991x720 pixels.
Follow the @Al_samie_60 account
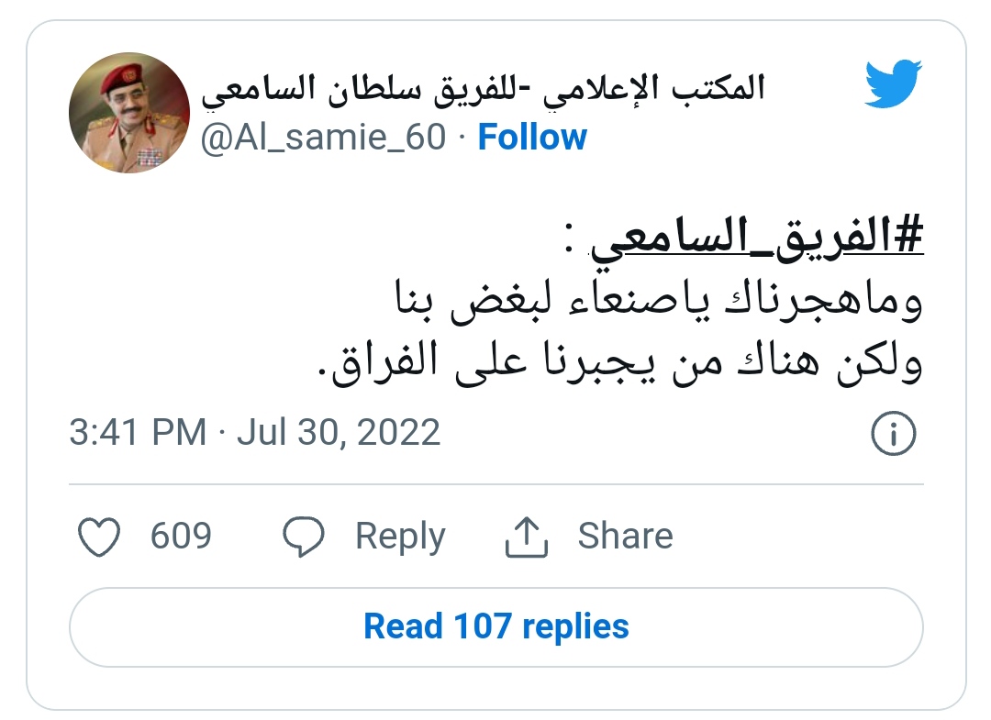tap(532, 137)
